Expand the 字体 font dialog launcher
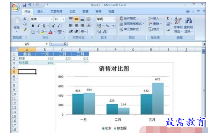 [x=64, y=37]
